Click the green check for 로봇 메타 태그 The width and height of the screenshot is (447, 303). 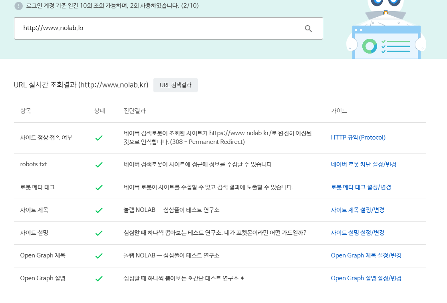coord(99,188)
